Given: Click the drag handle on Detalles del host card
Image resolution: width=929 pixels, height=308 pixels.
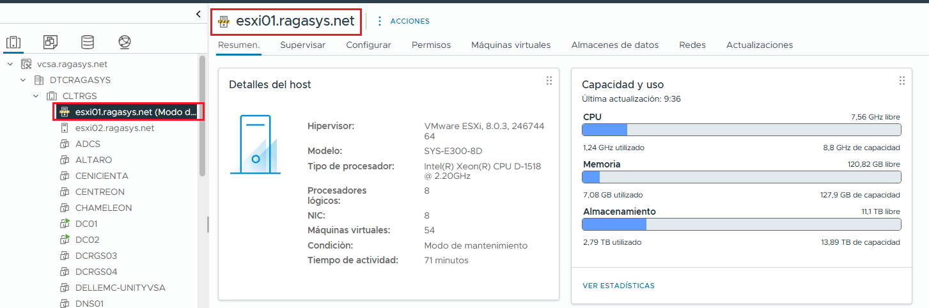Looking at the screenshot, I should tap(549, 81).
